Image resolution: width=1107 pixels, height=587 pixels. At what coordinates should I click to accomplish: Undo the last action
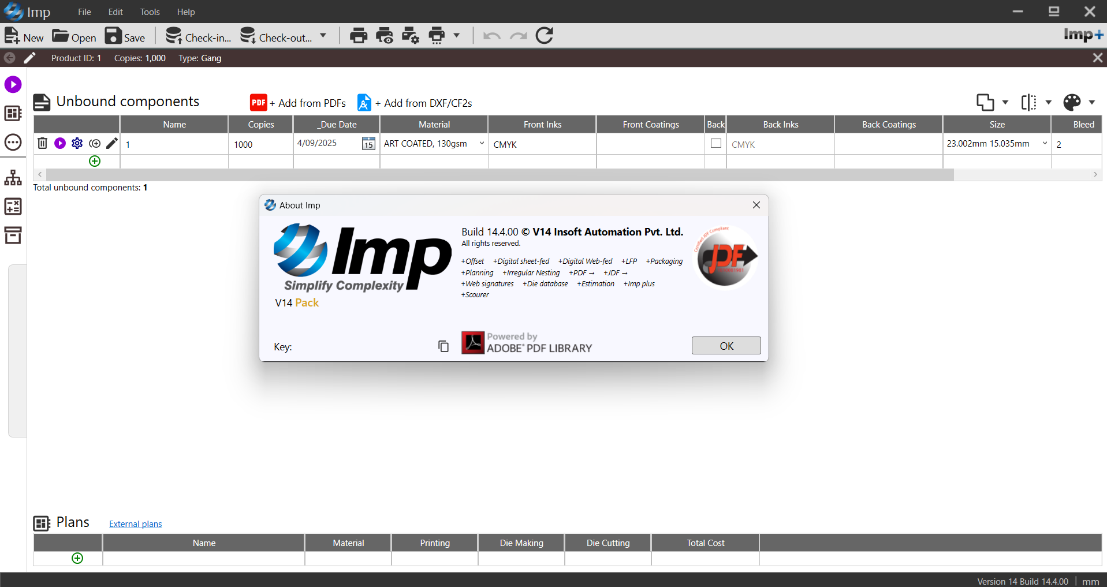491,36
